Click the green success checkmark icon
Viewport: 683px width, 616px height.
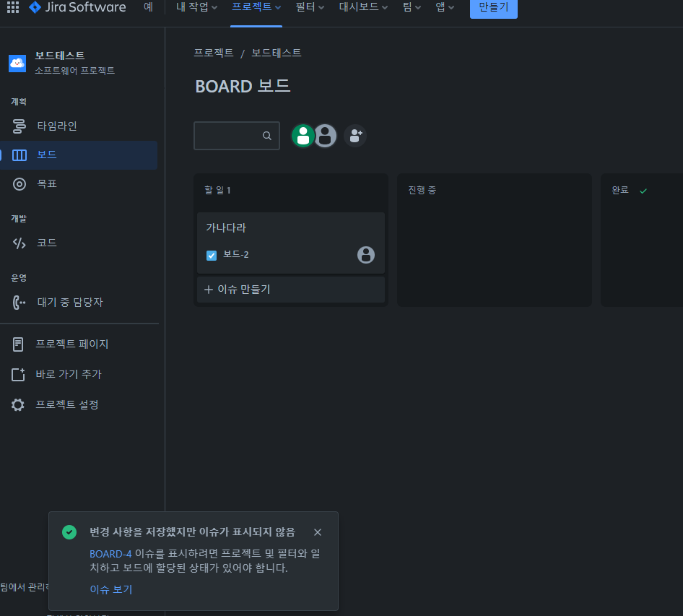[69, 532]
